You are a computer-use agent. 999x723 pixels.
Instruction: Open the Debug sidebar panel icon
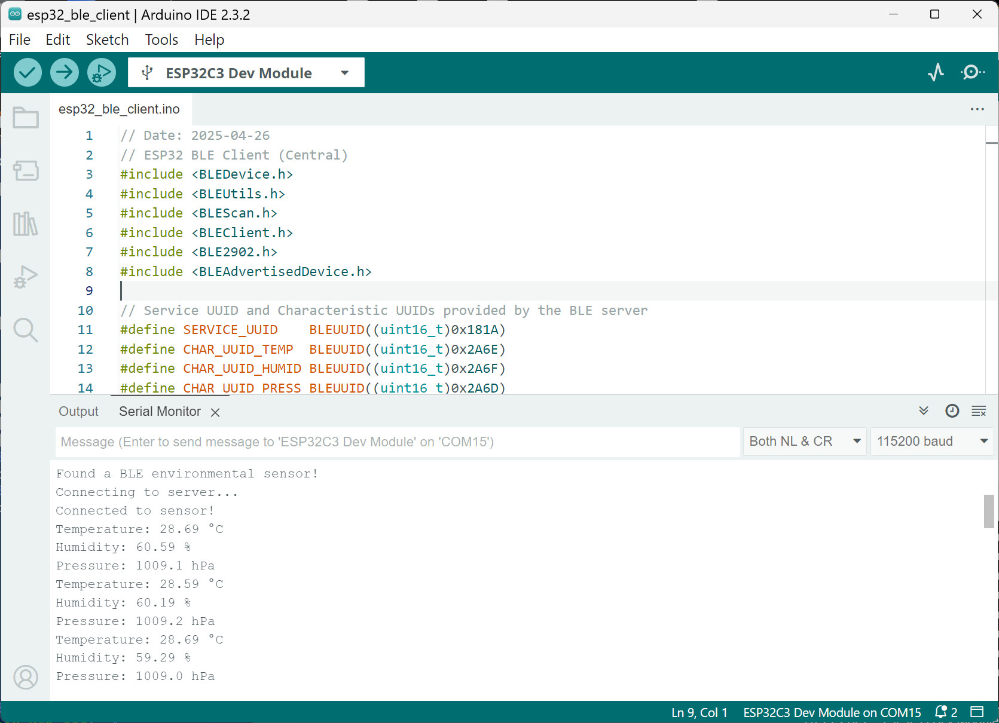coord(26,277)
